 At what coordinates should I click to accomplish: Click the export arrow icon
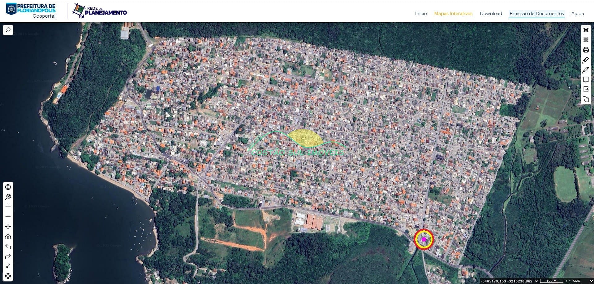[x=586, y=89]
